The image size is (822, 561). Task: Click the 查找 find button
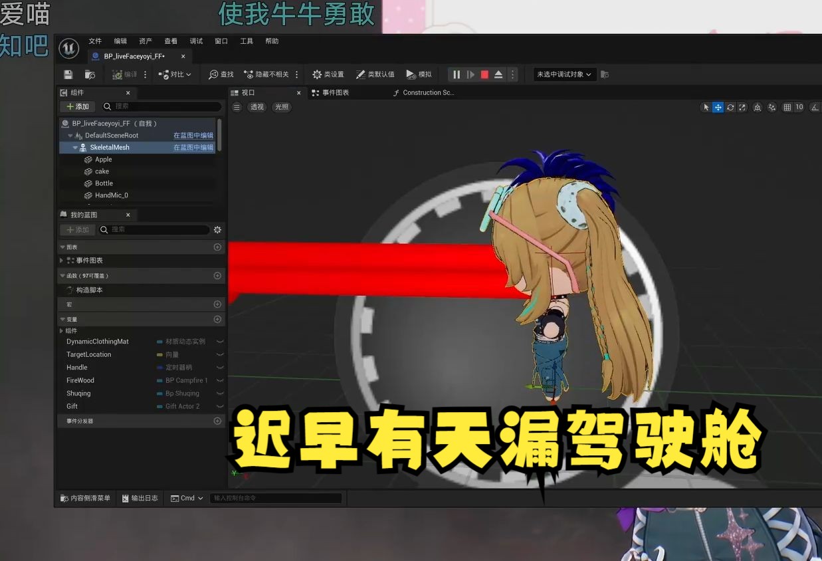coord(221,74)
